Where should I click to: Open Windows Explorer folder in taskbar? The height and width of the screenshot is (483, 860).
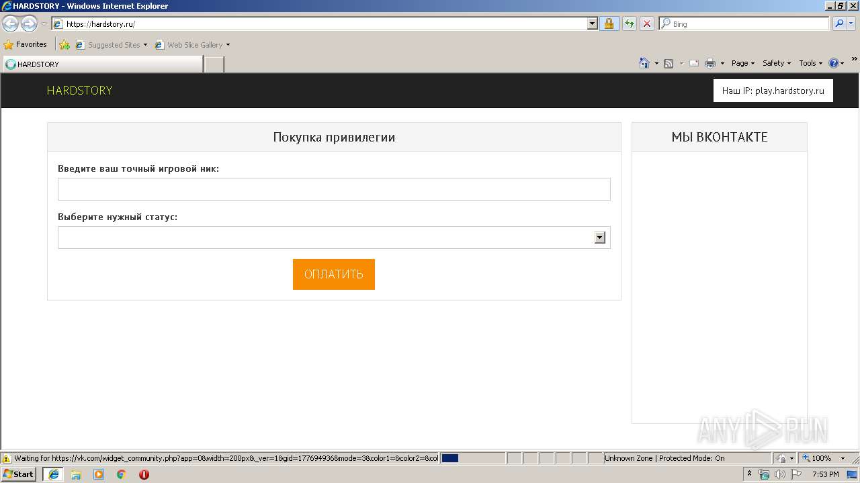tap(76, 474)
